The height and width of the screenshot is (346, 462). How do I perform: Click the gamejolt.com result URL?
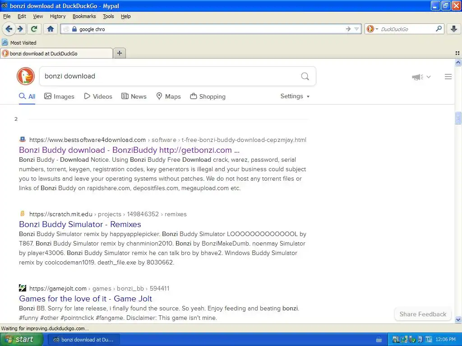tap(99, 288)
